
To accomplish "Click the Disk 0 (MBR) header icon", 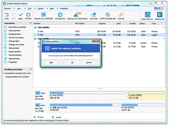I will [x=35, y=27].
